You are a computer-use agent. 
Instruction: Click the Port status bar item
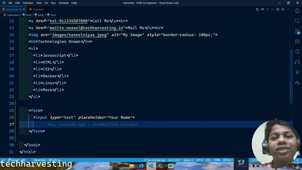tap(228, 160)
